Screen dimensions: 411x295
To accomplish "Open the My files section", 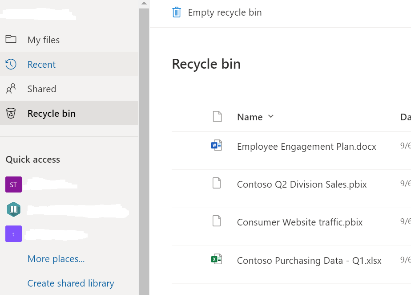I will tap(44, 40).
